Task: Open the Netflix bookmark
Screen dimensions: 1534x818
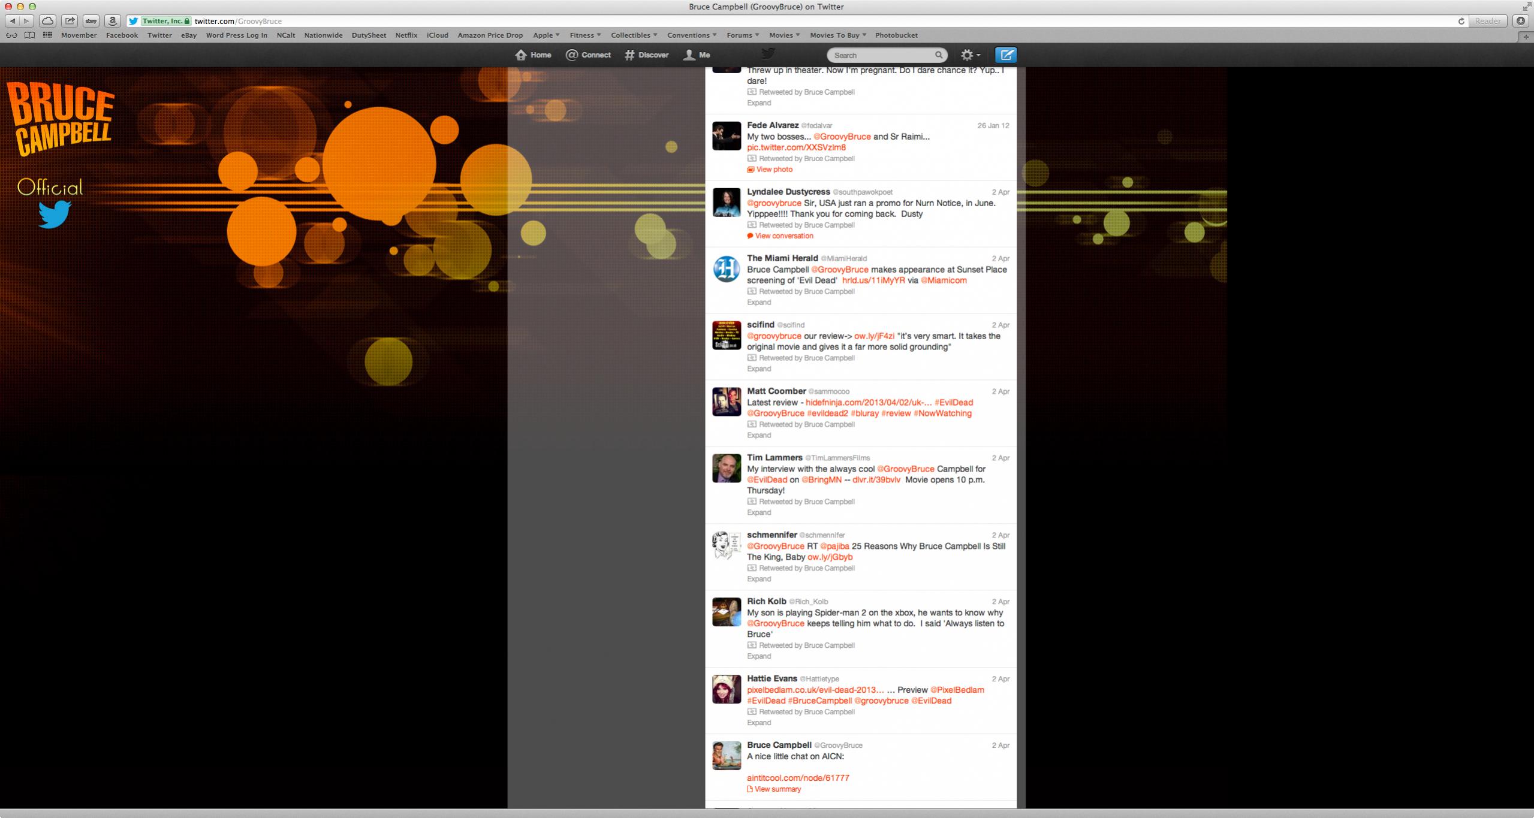Action: click(x=406, y=35)
